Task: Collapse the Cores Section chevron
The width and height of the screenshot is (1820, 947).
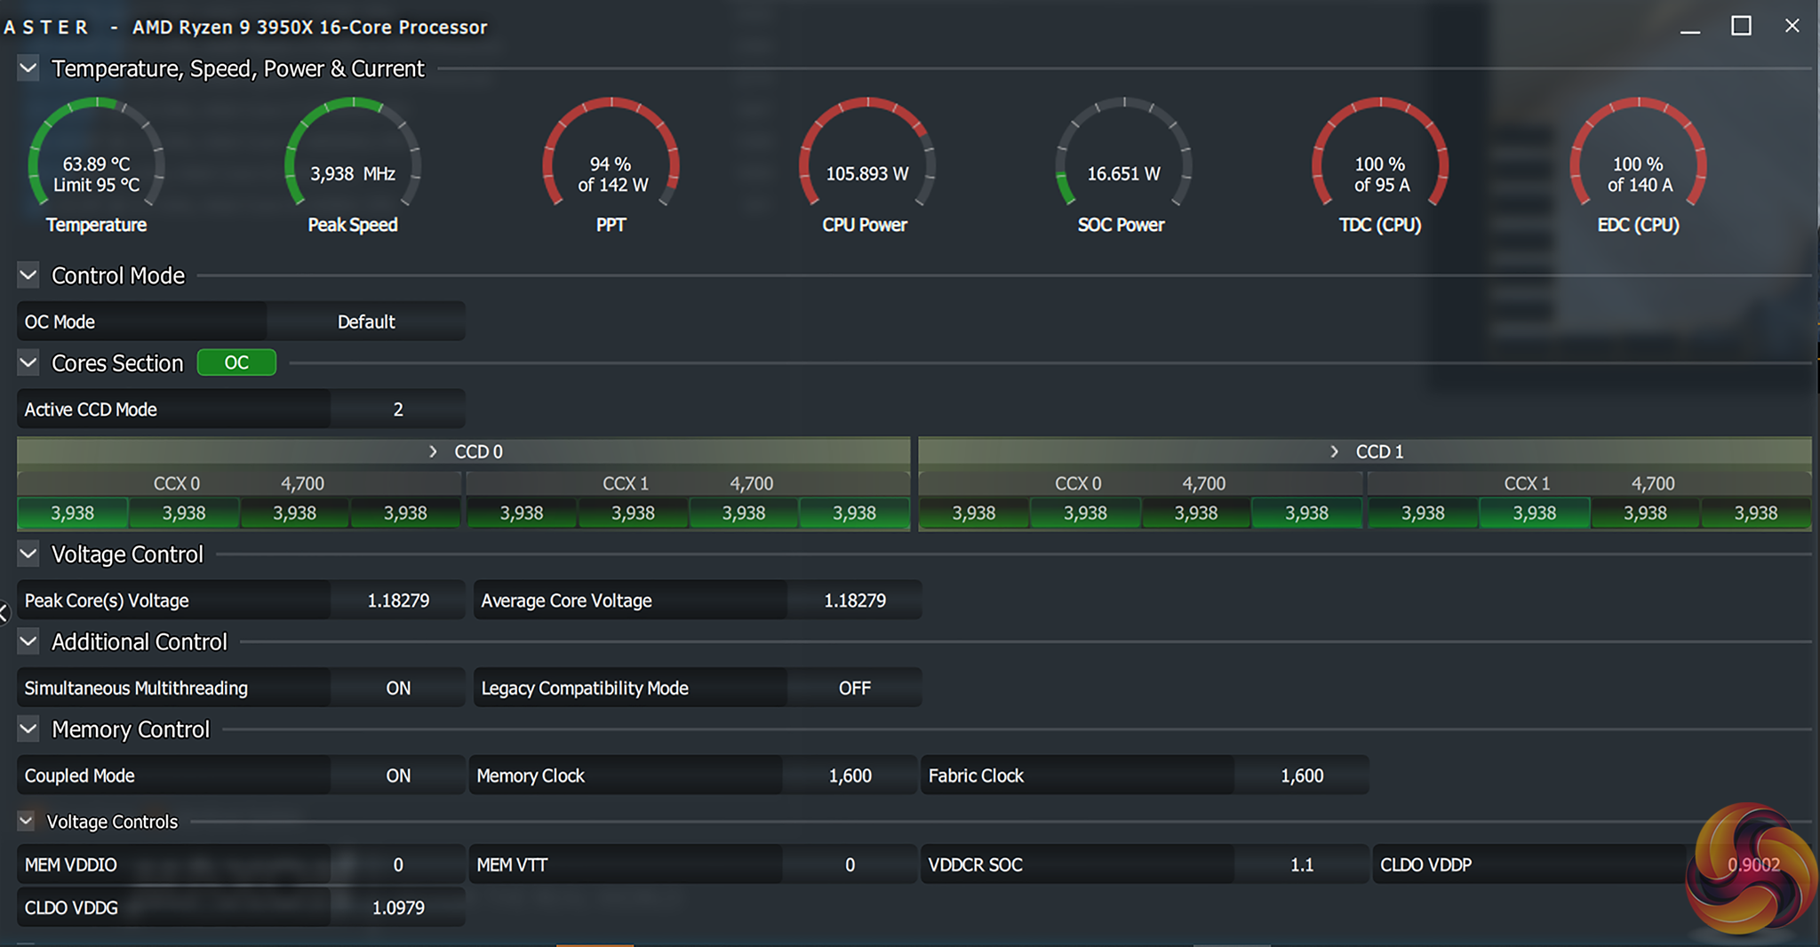Action: point(28,363)
